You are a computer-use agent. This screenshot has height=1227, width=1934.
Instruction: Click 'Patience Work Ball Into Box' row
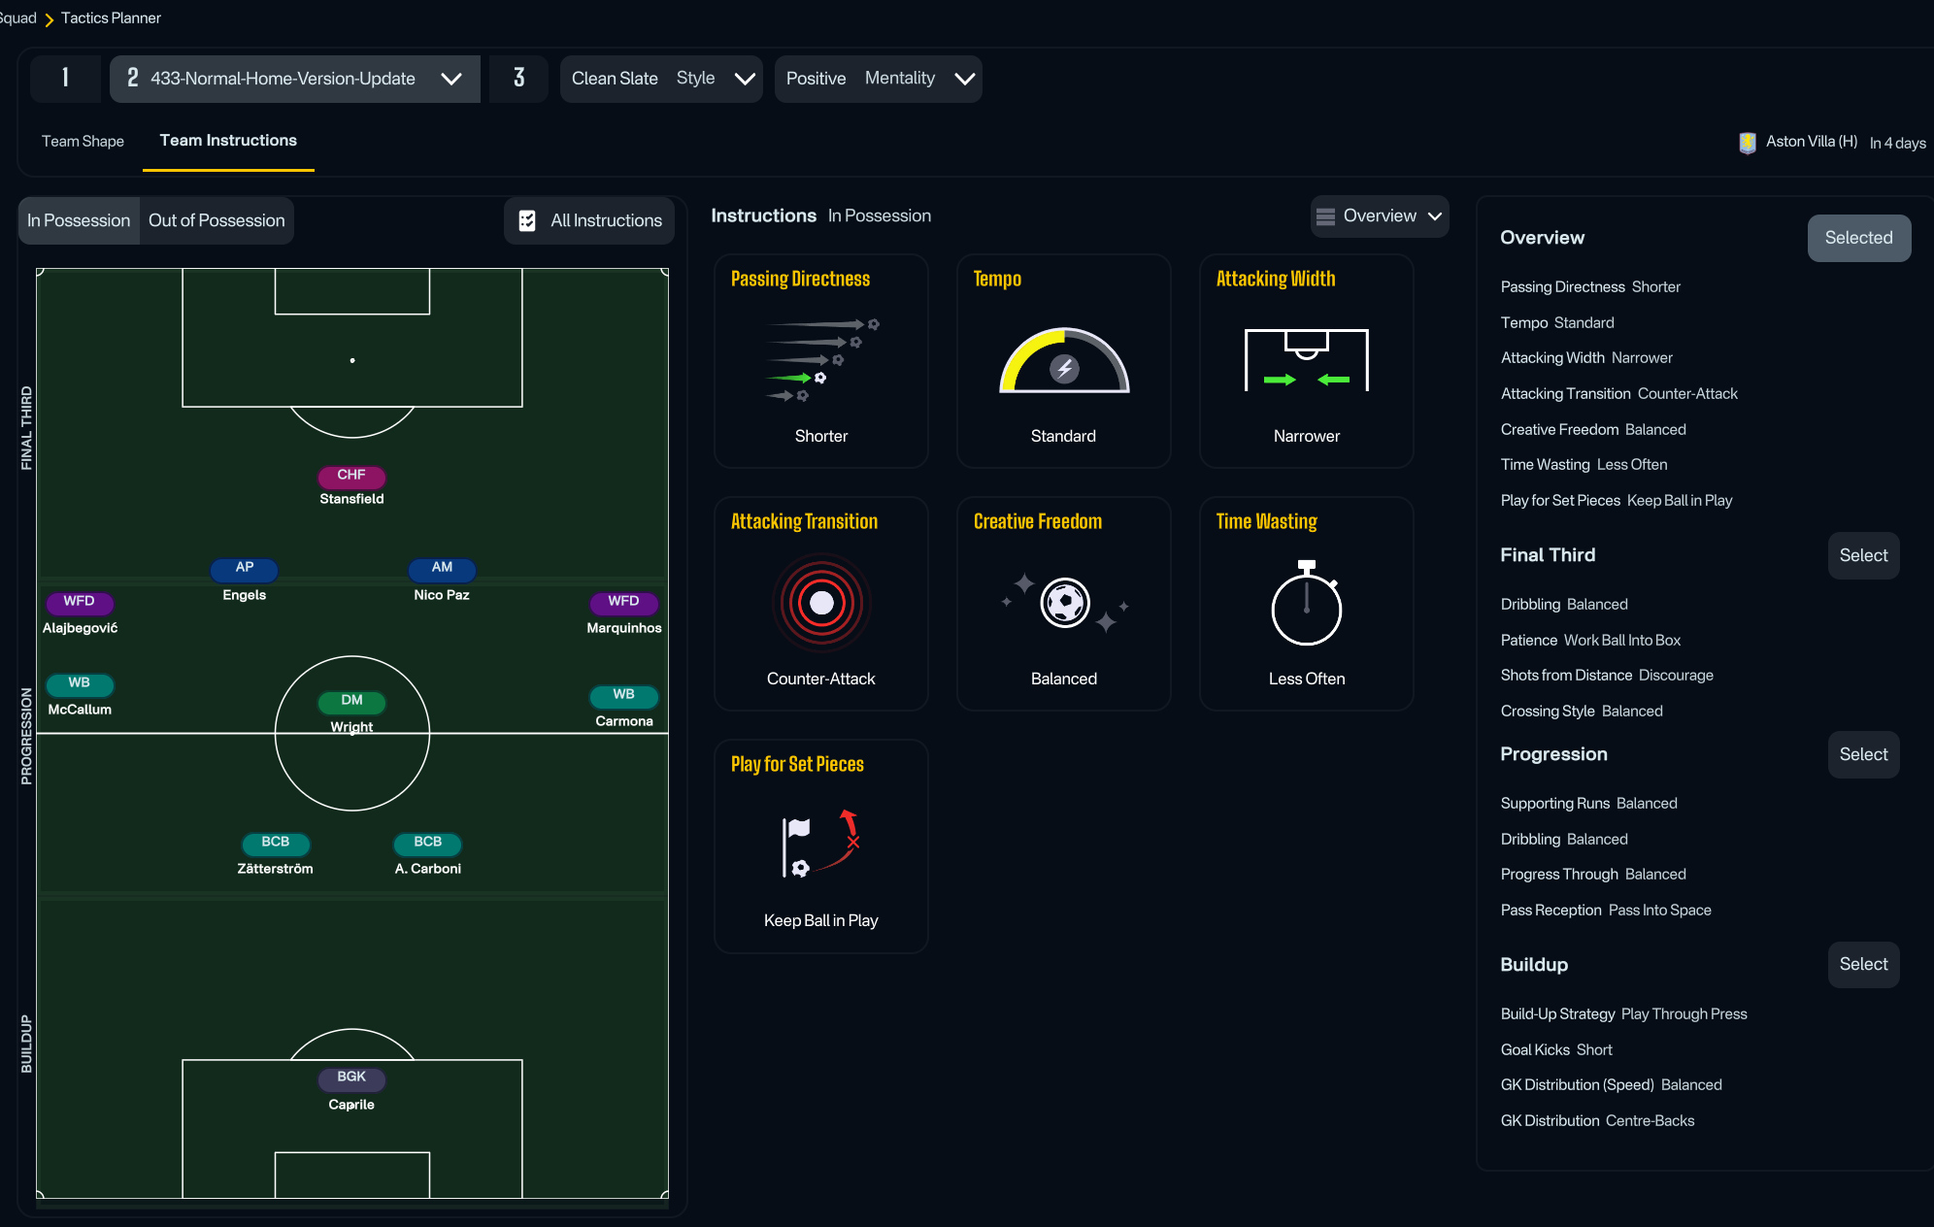tap(1590, 641)
